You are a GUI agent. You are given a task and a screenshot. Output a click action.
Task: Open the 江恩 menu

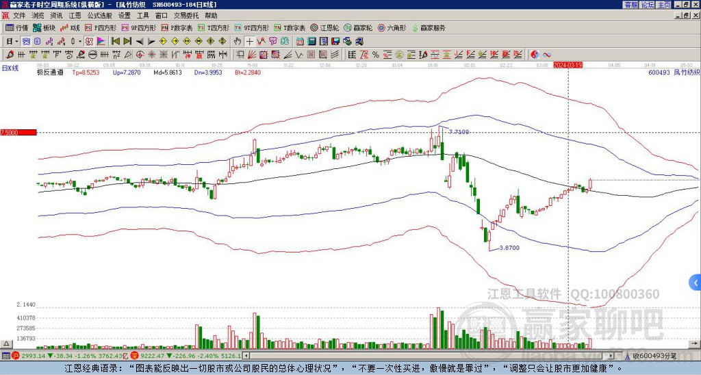(75, 16)
